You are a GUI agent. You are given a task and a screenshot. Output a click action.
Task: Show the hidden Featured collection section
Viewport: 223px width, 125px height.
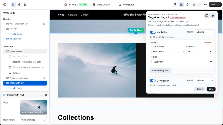[44, 78]
